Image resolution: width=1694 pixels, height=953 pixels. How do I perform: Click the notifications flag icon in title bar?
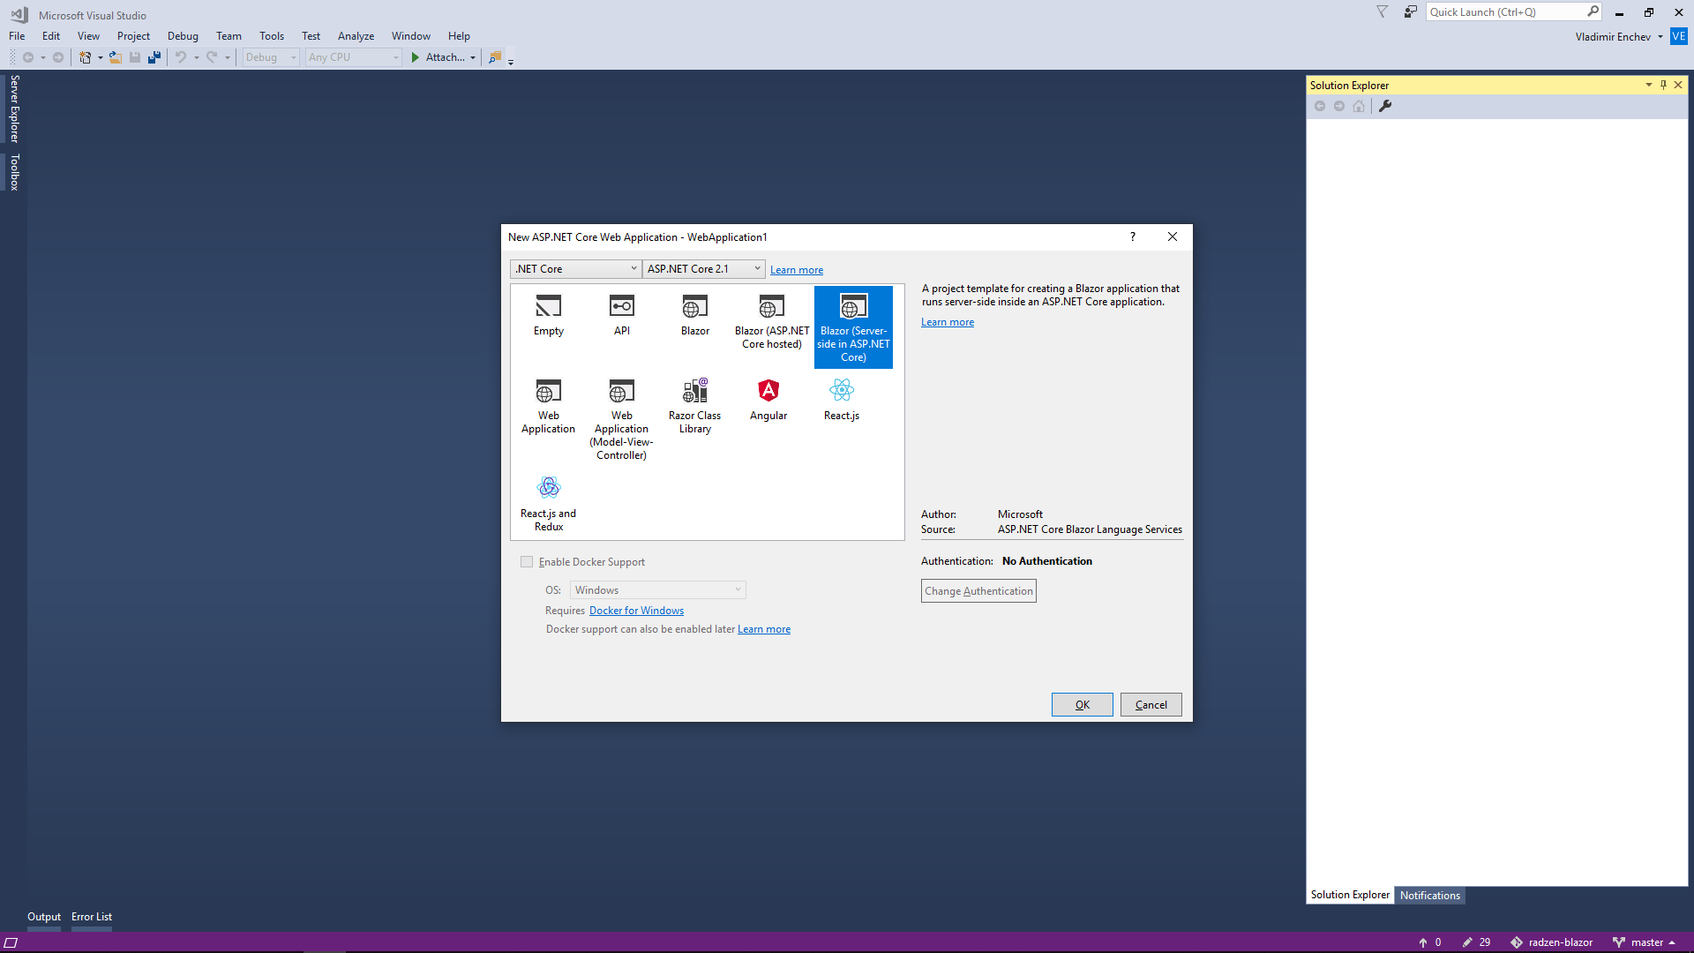[1383, 12]
